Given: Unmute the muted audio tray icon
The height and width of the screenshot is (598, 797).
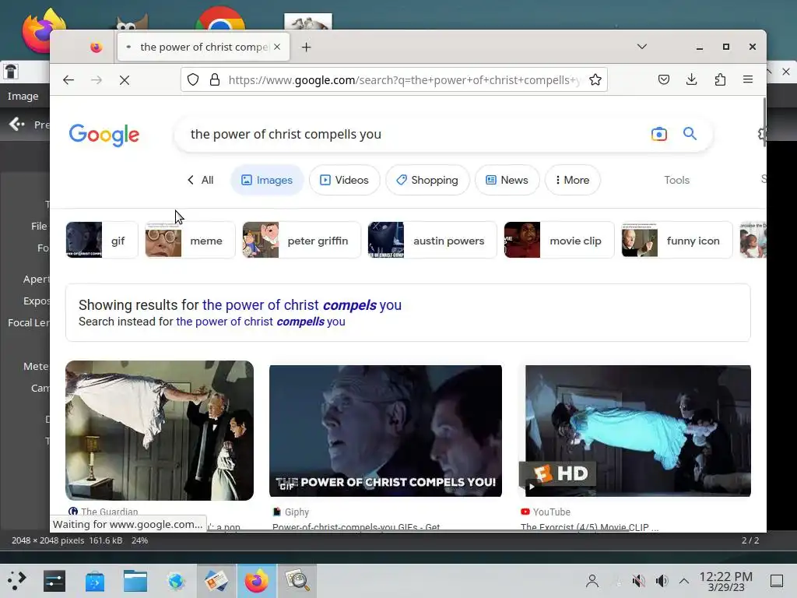Looking at the screenshot, I should tap(638, 581).
